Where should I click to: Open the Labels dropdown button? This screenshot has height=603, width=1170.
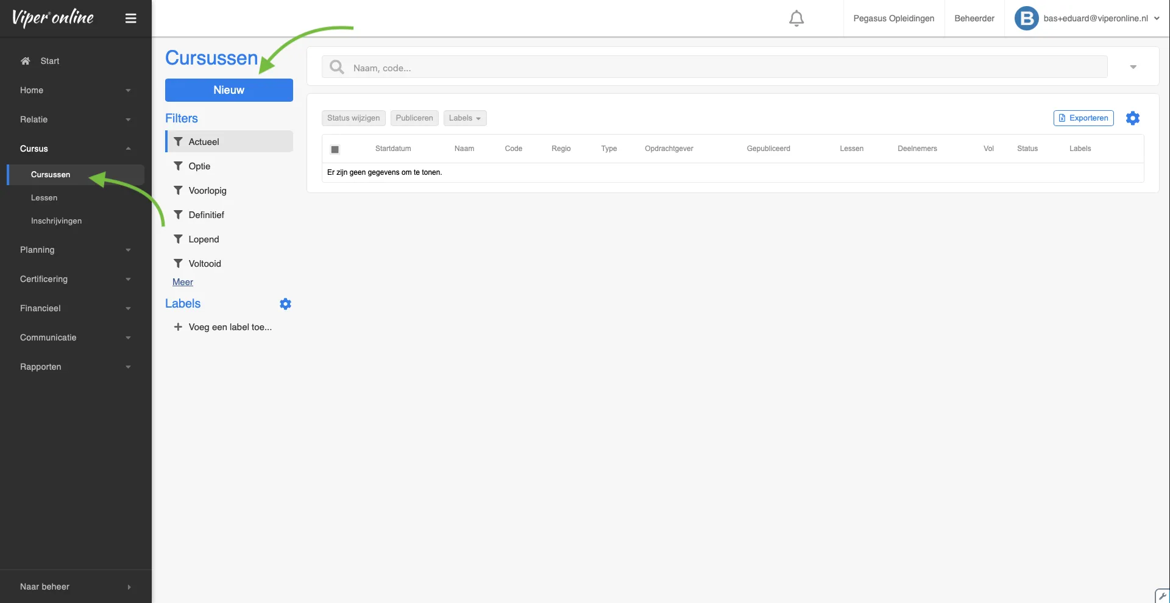(x=464, y=118)
